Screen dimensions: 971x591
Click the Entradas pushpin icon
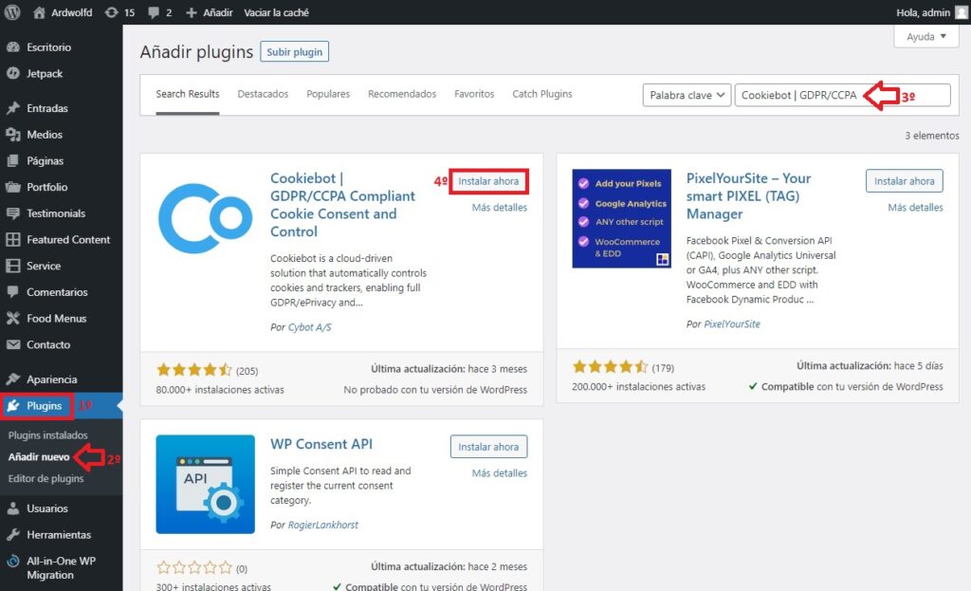tap(13, 108)
